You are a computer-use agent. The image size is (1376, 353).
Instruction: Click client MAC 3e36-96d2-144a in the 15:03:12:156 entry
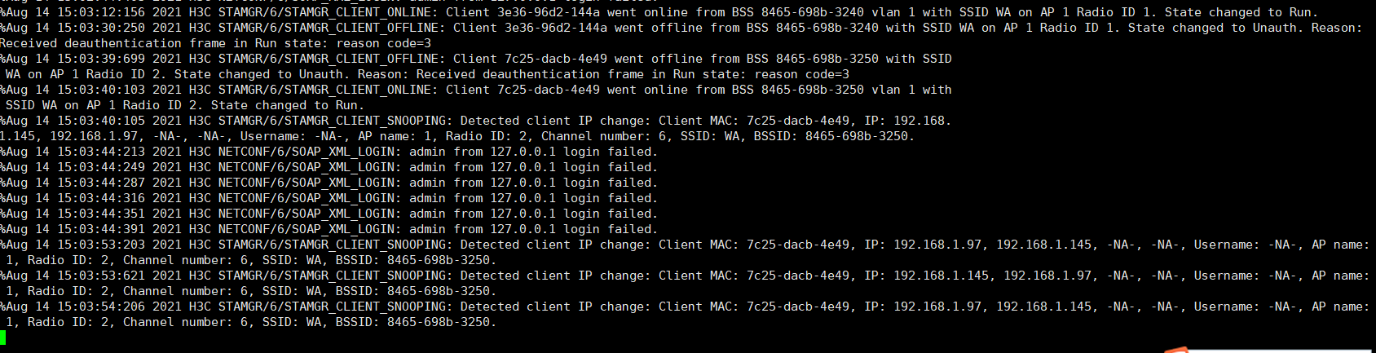click(x=555, y=12)
